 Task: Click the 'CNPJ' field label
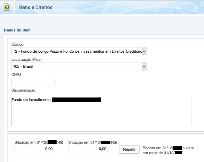(x=16, y=75)
